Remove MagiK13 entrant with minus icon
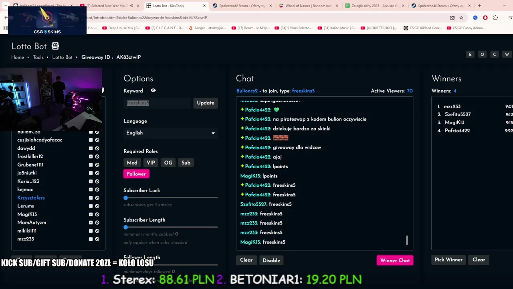513x289 pixels. click(x=91, y=214)
